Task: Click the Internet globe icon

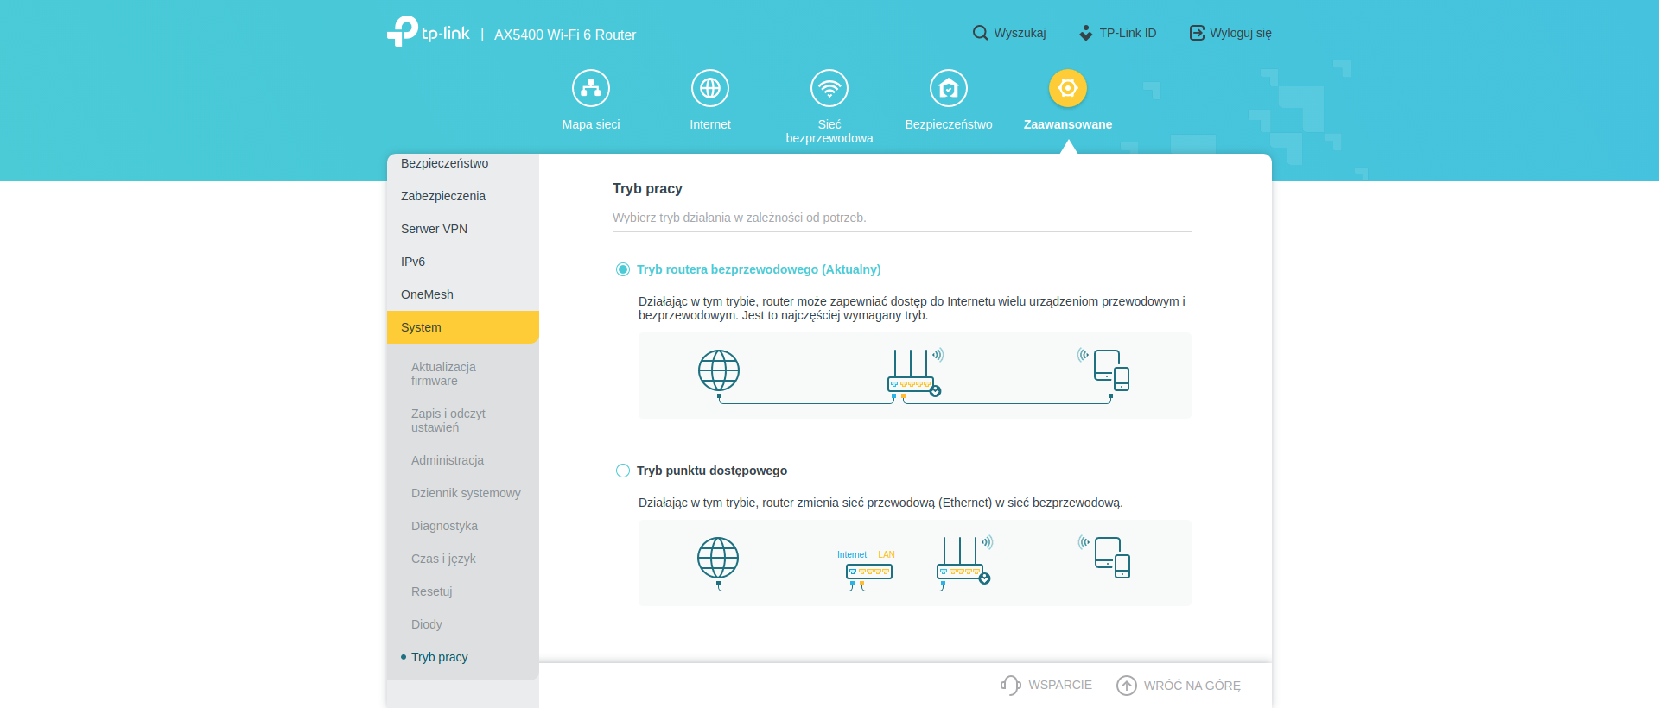Action: click(x=709, y=88)
